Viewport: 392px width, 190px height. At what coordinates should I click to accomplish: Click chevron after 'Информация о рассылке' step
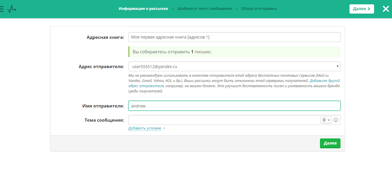tap(173, 9)
